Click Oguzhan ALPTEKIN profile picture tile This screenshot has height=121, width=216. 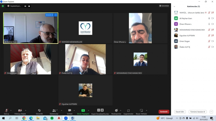(x=86, y=90)
